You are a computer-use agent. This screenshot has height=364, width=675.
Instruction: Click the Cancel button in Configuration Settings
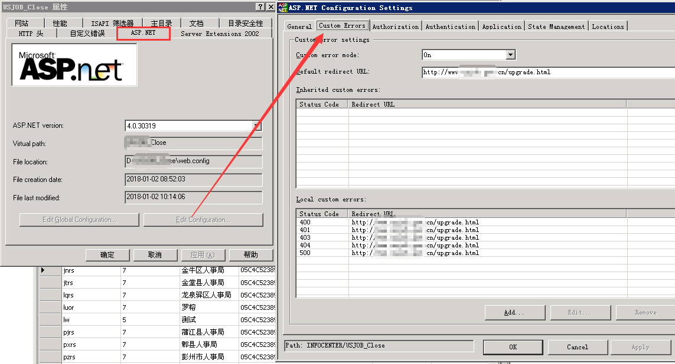pos(578,348)
